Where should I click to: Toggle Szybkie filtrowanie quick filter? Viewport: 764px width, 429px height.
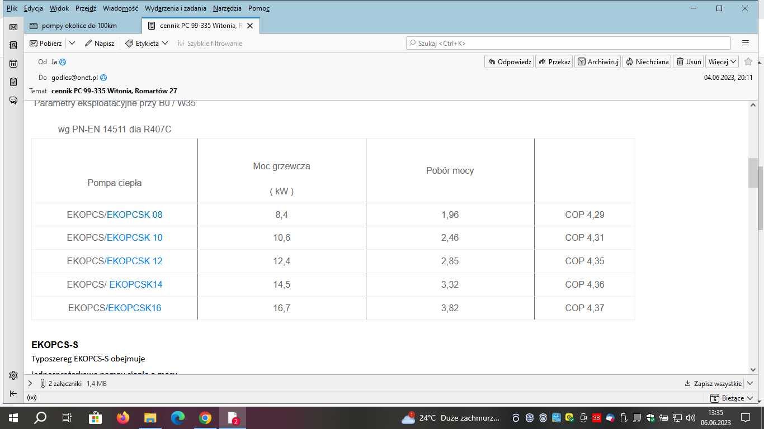pos(210,43)
